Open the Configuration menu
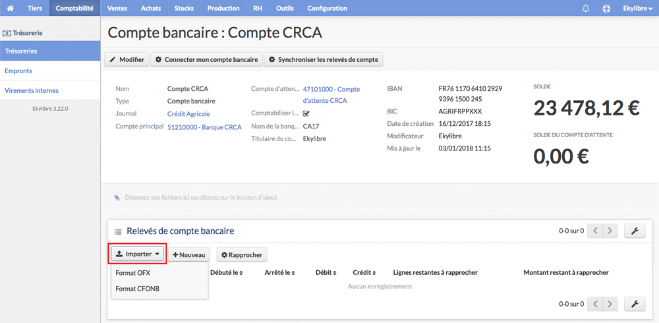This screenshot has height=323, width=659. click(327, 8)
